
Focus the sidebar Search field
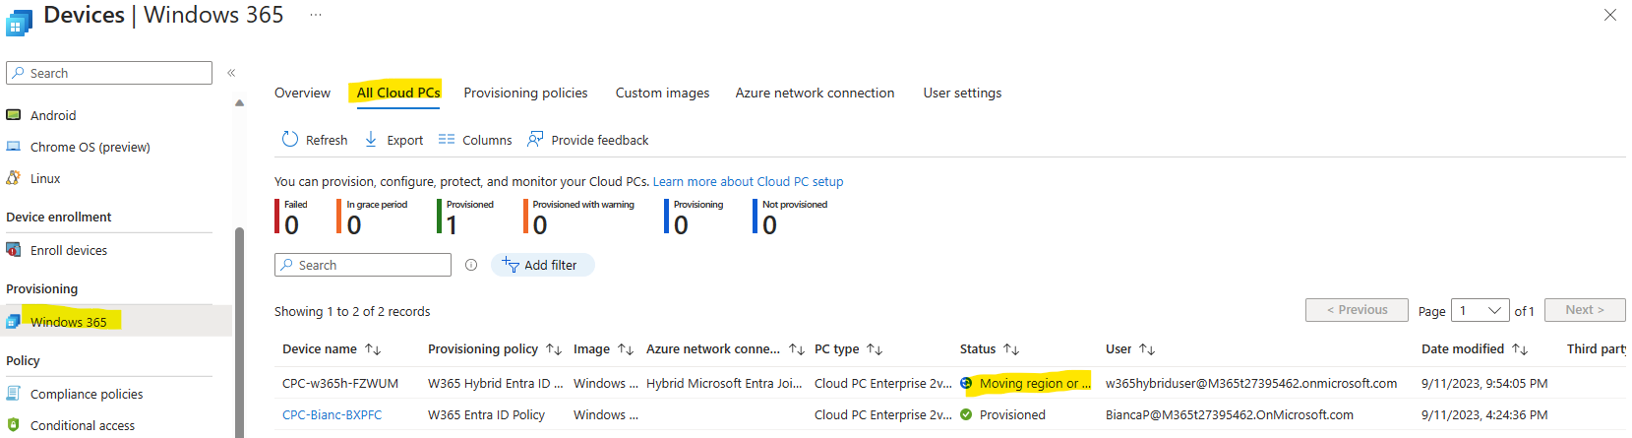[109, 73]
